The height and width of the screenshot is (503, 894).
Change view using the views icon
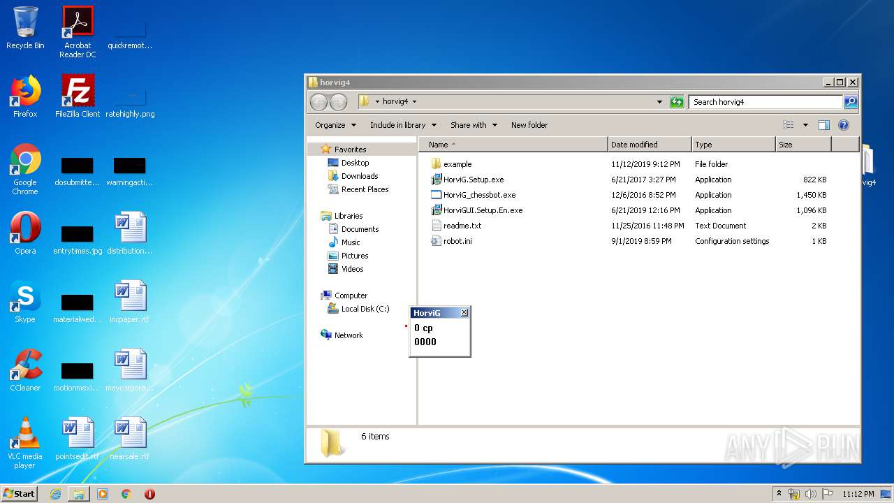tap(789, 125)
